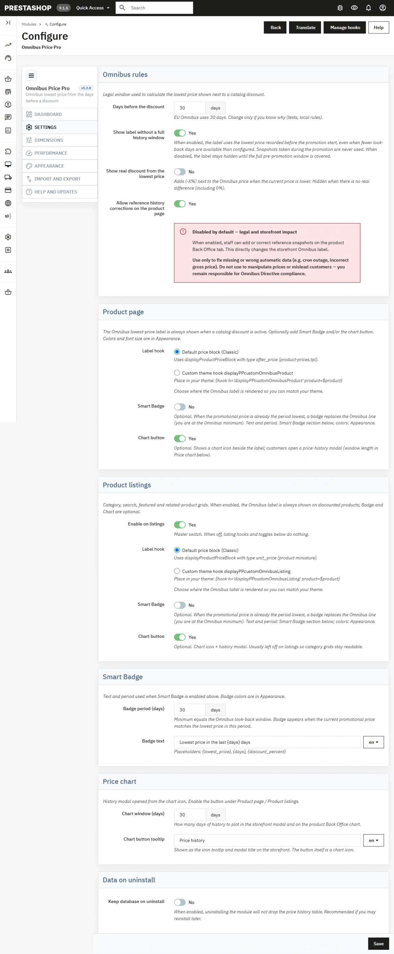The height and width of the screenshot is (954, 394).
Task: Select Custom theme hook displayPPcustomOmnibusProduct
Action: click(177, 373)
